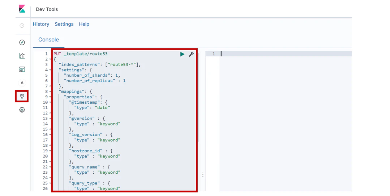Click the Dev Tools page title

tap(47, 9)
